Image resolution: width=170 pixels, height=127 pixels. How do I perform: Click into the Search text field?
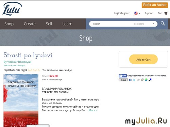tap(110, 24)
